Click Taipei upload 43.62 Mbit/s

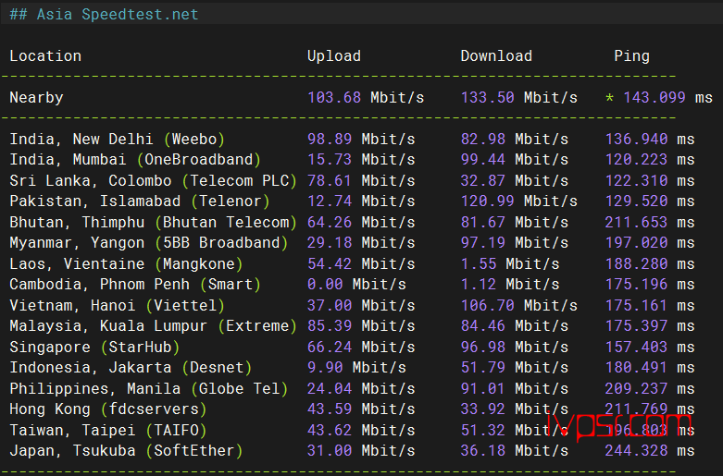point(361,430)
